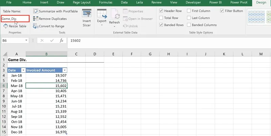Click the Export table icon
This screenshot has height=136, width=271.
click(x=102, y=14)
